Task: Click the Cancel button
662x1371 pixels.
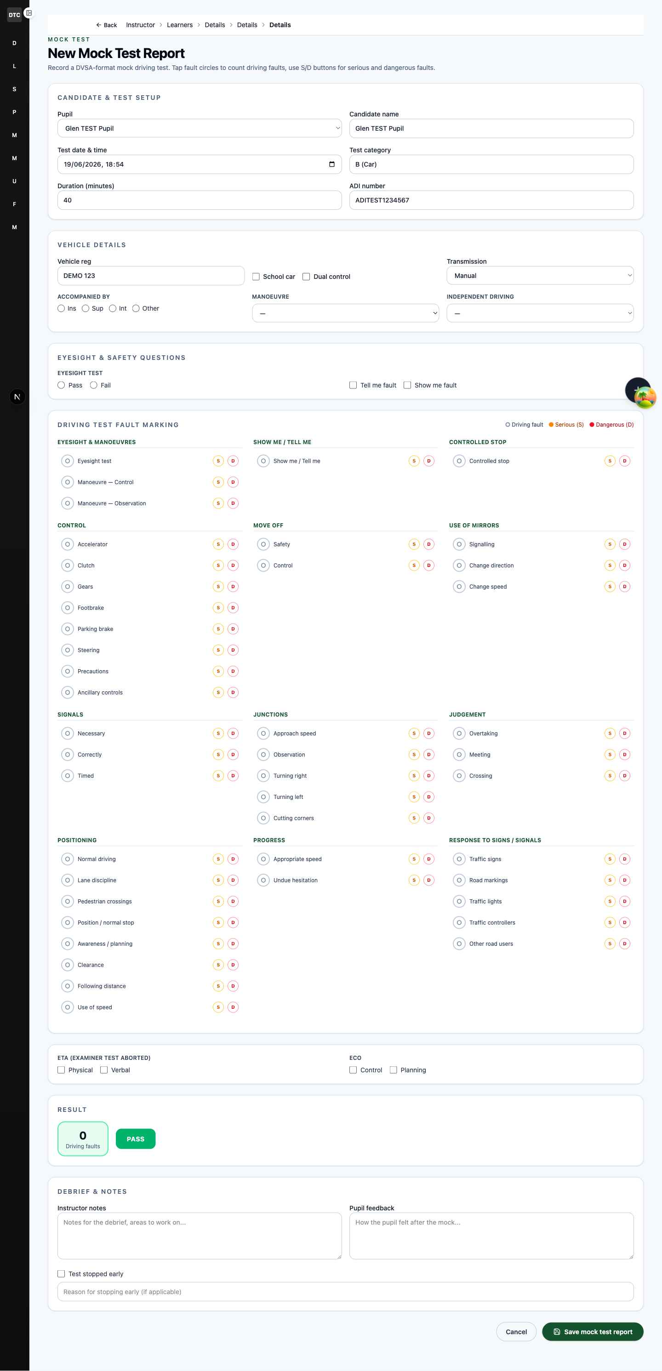Action: [516, 1331]
